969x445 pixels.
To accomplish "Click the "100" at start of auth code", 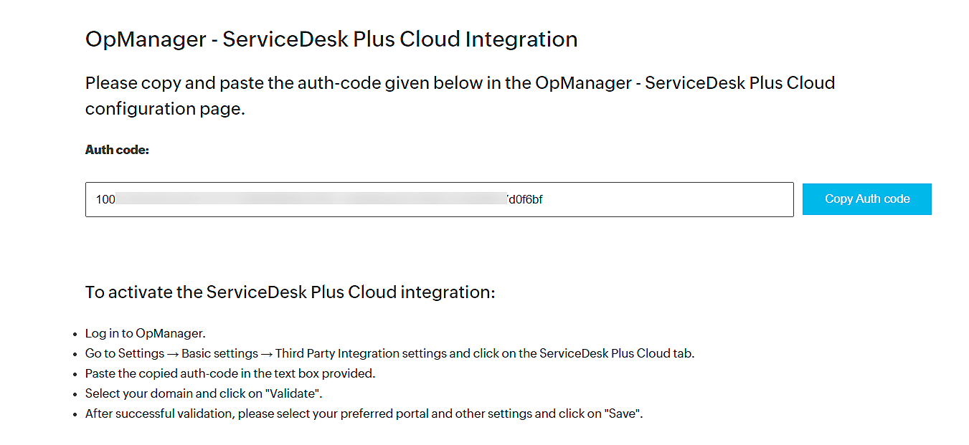I will tap(105, 200).
